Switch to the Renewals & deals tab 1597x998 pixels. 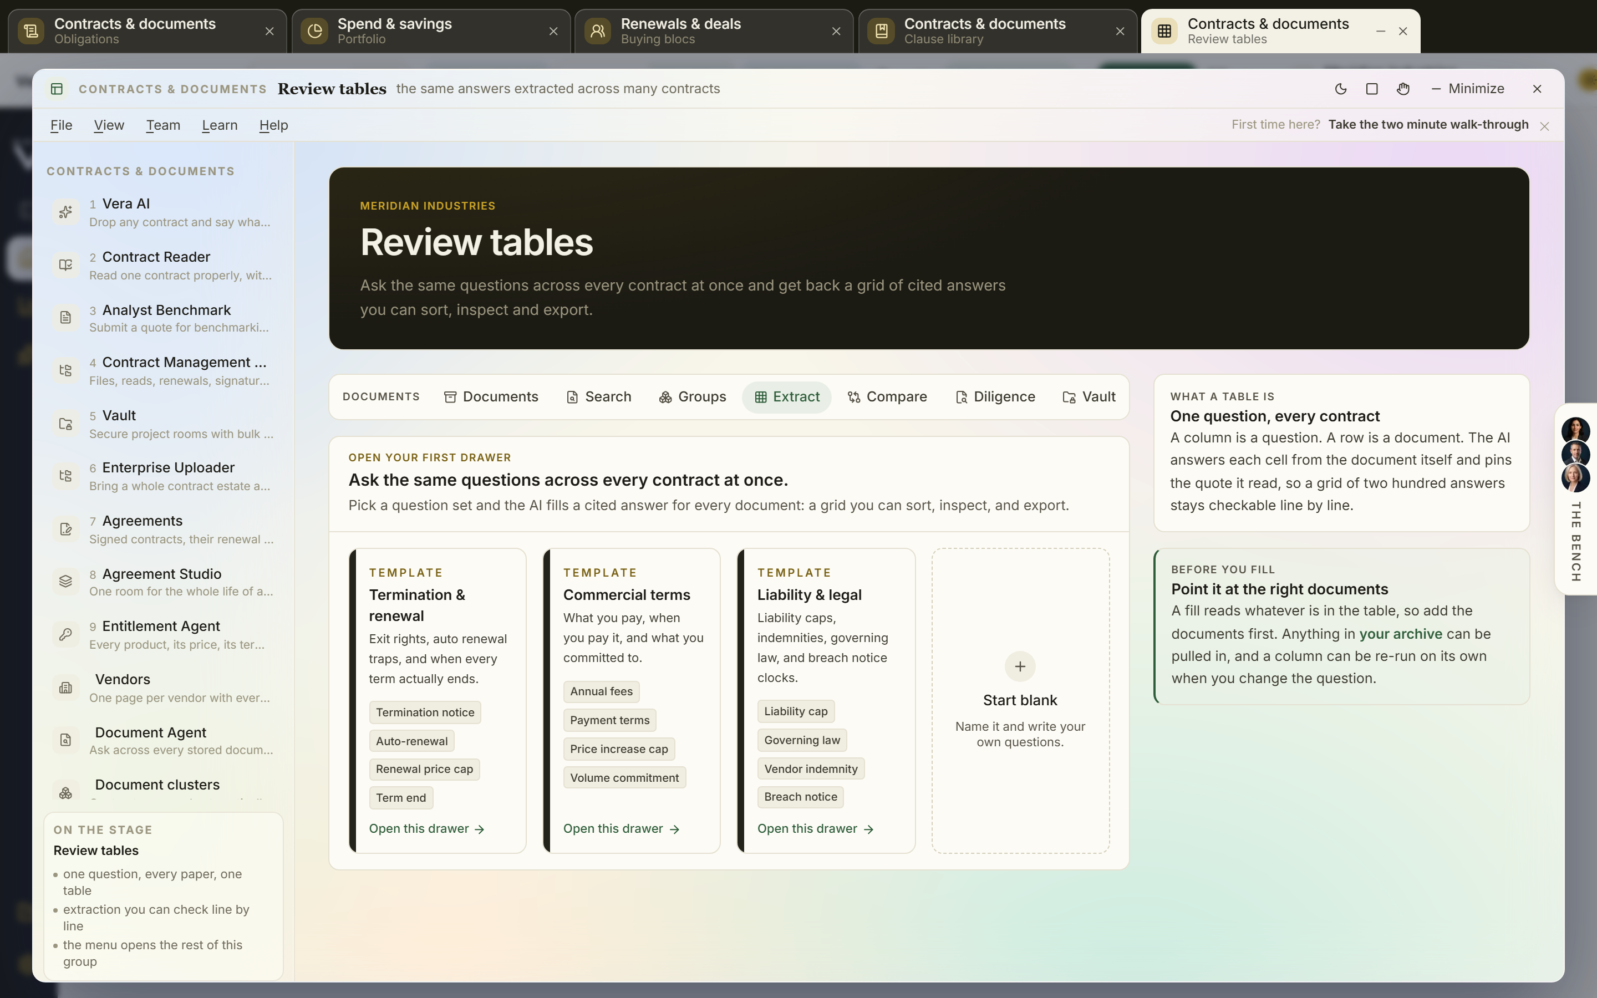click(x=714, y=31)
